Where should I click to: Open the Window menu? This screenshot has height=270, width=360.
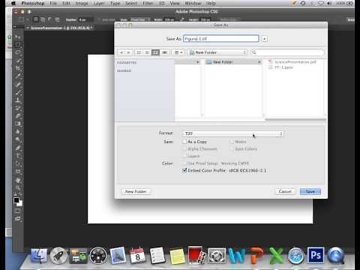click(193, 3)
